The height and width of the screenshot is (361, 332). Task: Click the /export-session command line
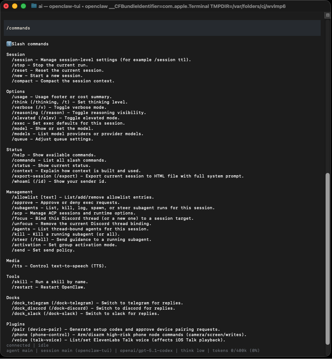click(x=128, y=176)
